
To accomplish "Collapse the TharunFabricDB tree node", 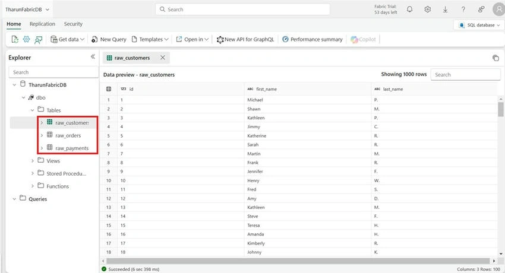I will [x=14, y=85].
